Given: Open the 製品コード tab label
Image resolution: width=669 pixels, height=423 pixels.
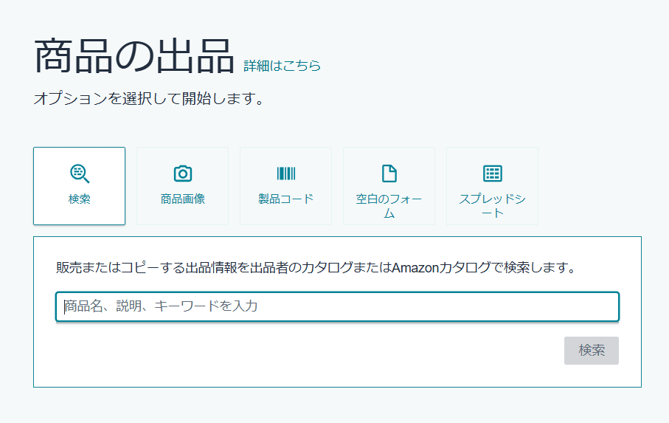Looking at the screenshot, I should [286, 199].
